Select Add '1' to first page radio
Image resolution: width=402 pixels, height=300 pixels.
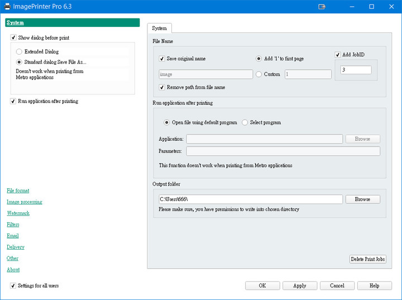259,59
